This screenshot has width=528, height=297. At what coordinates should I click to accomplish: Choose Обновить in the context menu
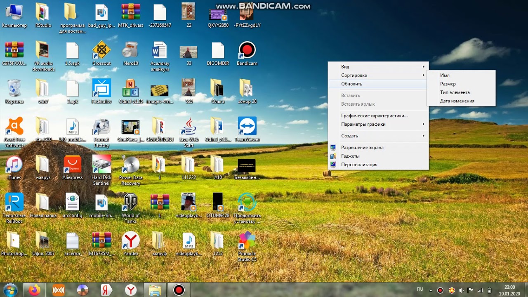(378, 84)
